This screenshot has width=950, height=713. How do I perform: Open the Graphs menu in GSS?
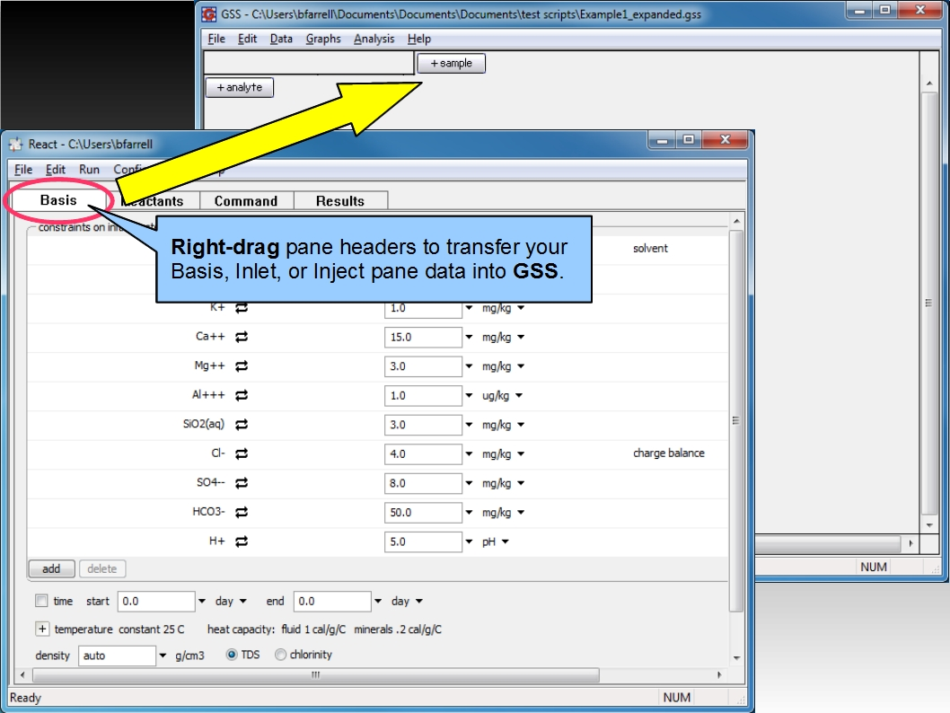[323, 39]
